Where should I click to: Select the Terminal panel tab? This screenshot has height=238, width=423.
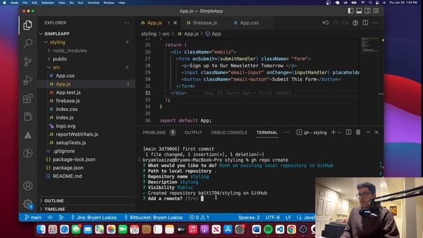(267, 132)
